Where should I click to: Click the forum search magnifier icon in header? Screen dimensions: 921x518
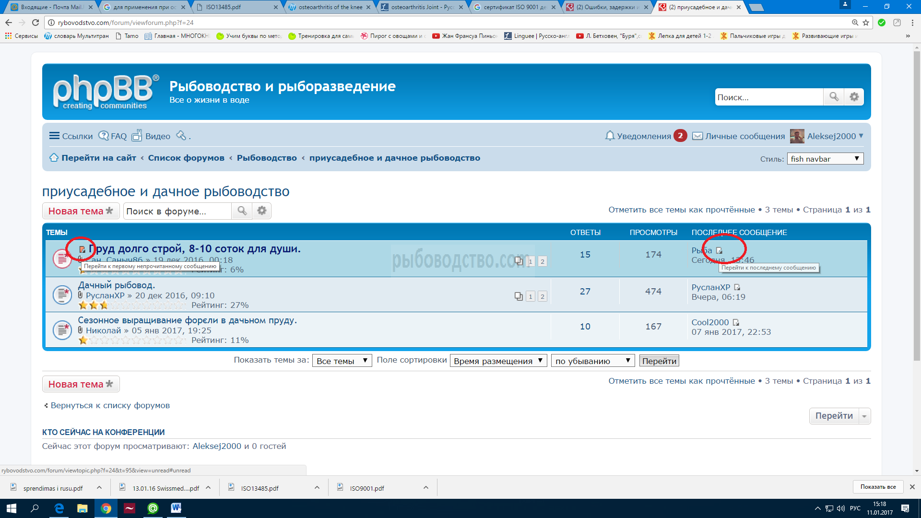tap(834, 97)
